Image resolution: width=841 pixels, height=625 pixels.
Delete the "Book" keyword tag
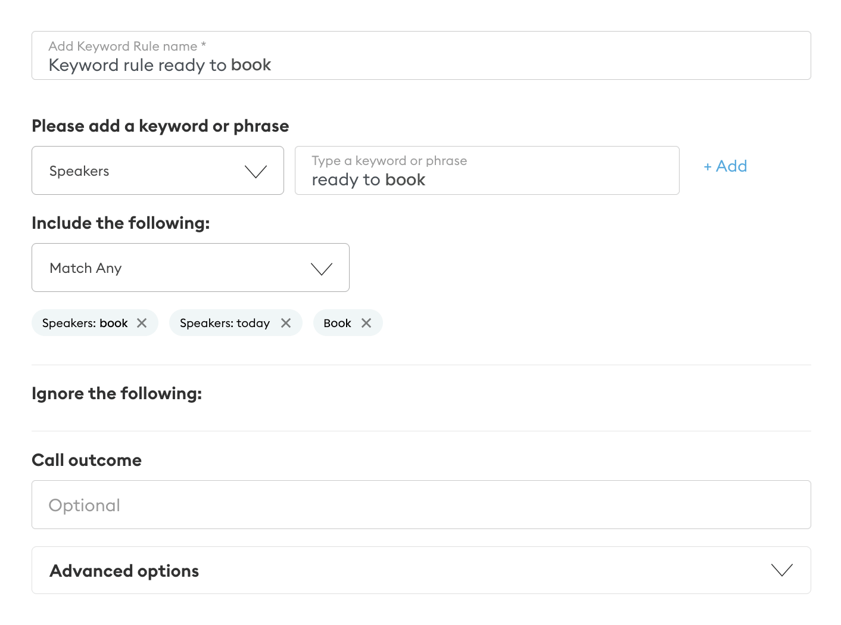(x=366, y=323)
